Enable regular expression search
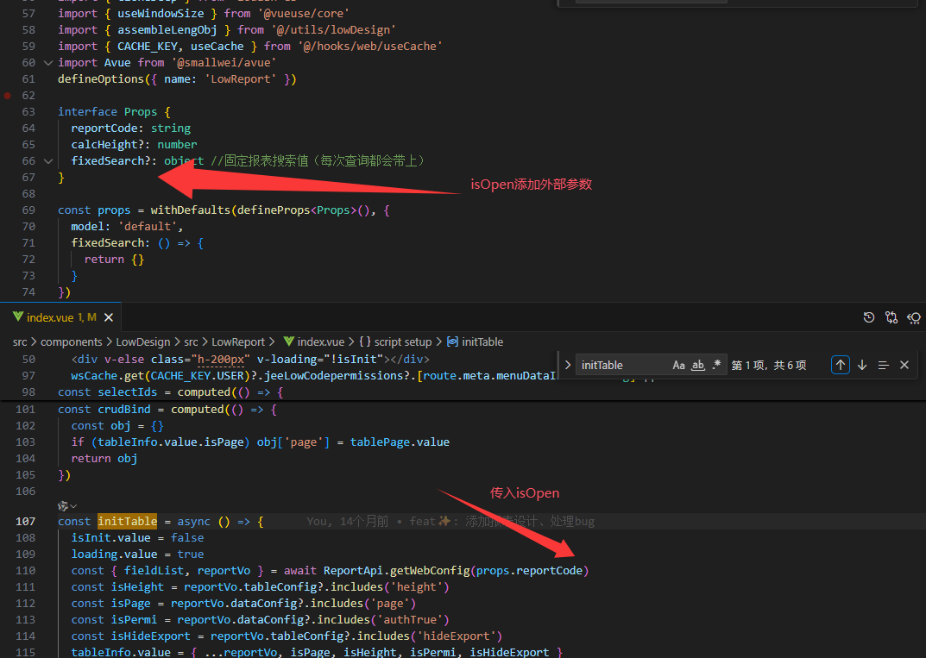 tap(717, 365)
